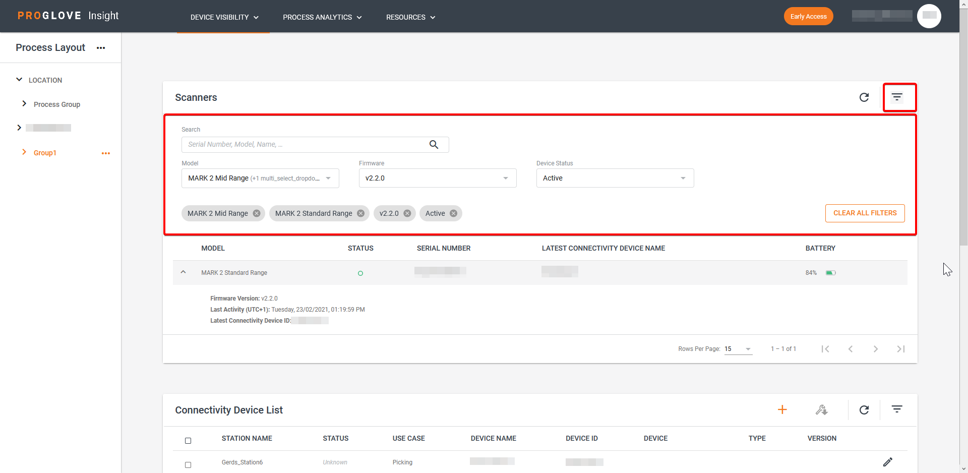The height and width of the screenshot is (473, 968).
Task: Click the Early Access button
Action: (x=808, y=16)
